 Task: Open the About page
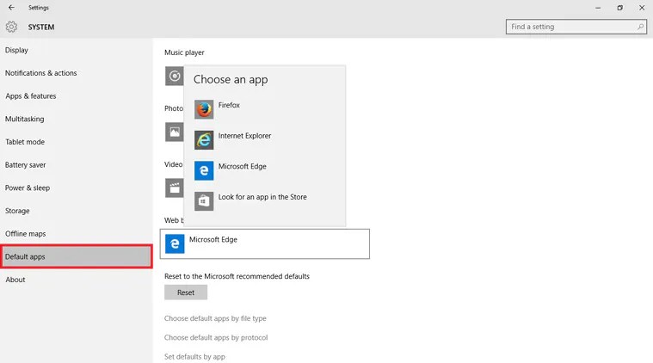point(15,280)
